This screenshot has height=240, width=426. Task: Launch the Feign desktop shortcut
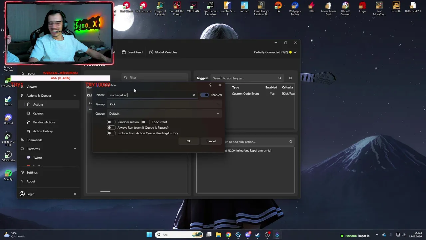click(362, 7)
